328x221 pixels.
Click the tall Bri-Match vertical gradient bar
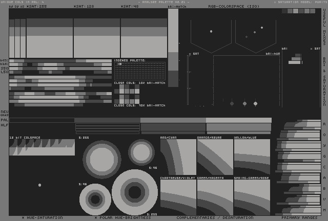point(173,48)
